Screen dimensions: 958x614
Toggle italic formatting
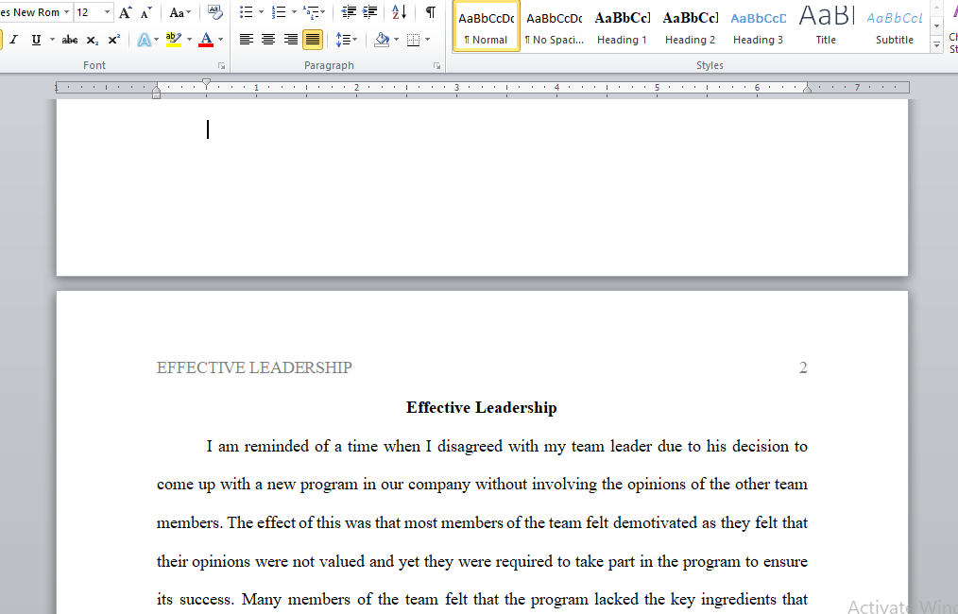pos(13,40)
